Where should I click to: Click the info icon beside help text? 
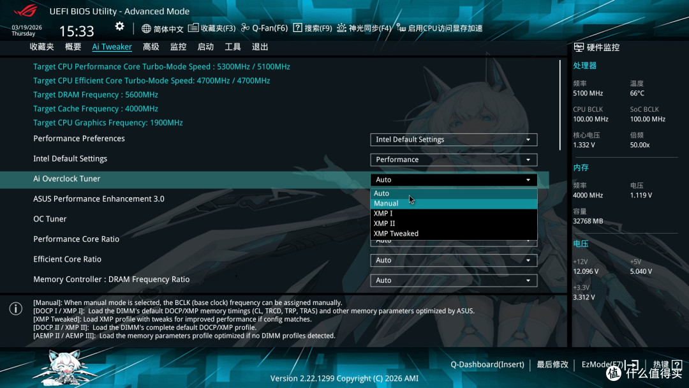(x=16, y=308)
